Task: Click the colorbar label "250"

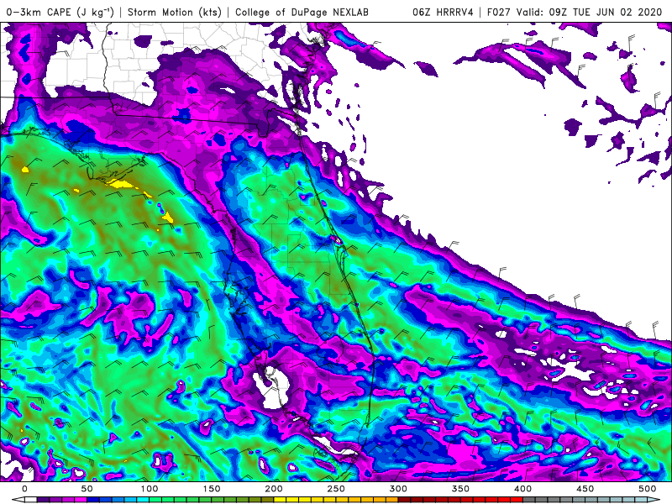Action: pyautogui.click(x=335, y=489)
